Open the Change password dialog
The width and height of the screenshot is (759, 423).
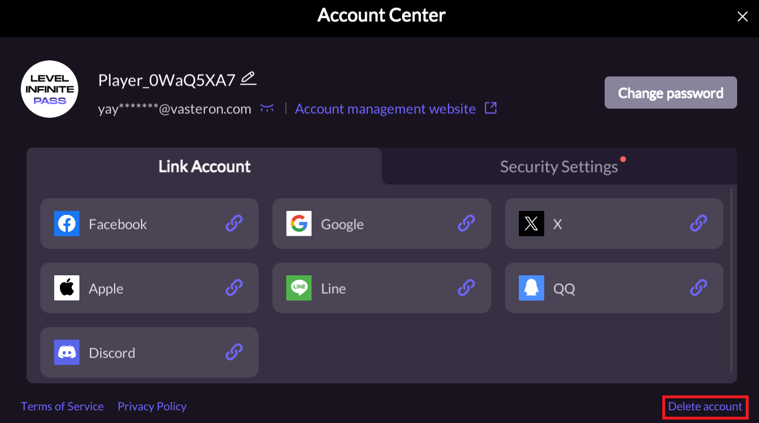[x=670, y=93]
